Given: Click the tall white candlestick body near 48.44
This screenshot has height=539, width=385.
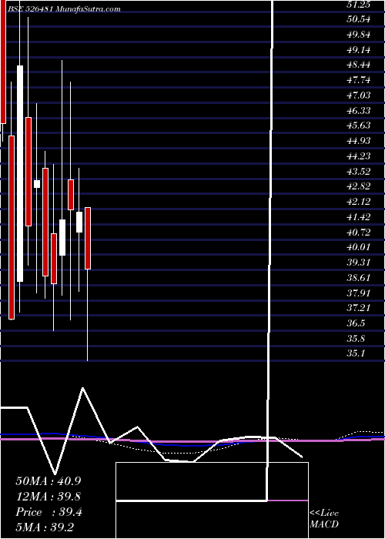Looking at the screenshot, I should pyautogui.click(x=20, y=173).
